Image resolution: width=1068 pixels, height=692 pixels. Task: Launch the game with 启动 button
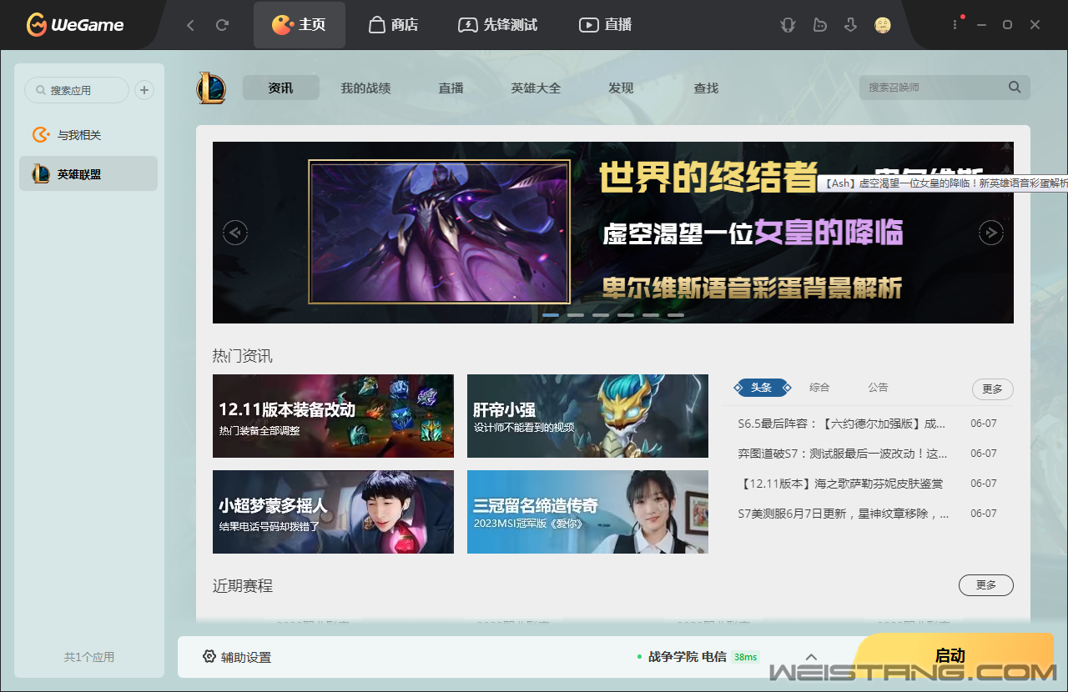(x=950, y=655)
